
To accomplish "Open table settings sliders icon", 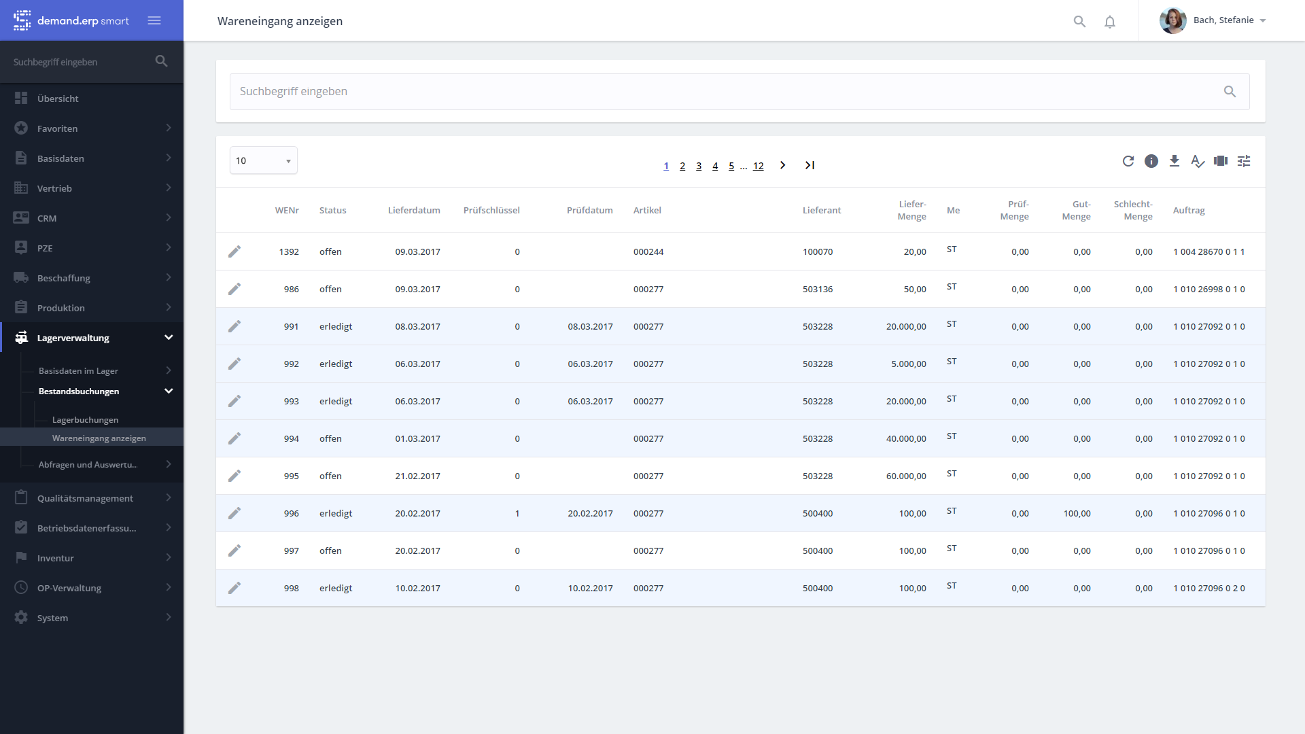I will (1244, 161).
